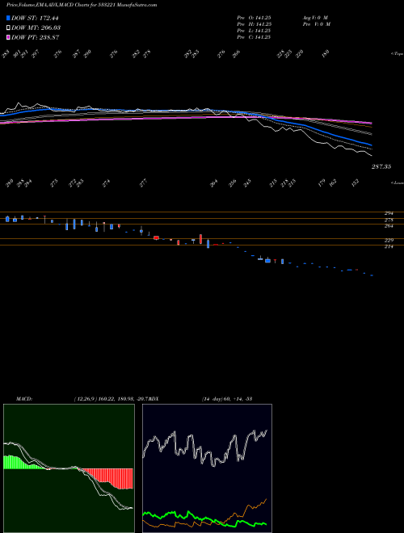Click the ADX (14 day) values text

pos(226,398)
